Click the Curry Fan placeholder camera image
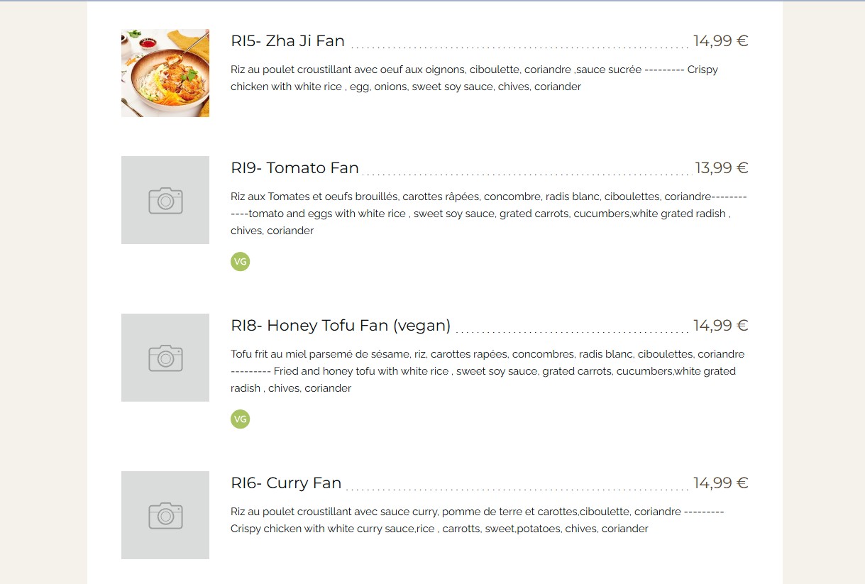The height and width of the screenshot is (584, 865). pos(165,515)
